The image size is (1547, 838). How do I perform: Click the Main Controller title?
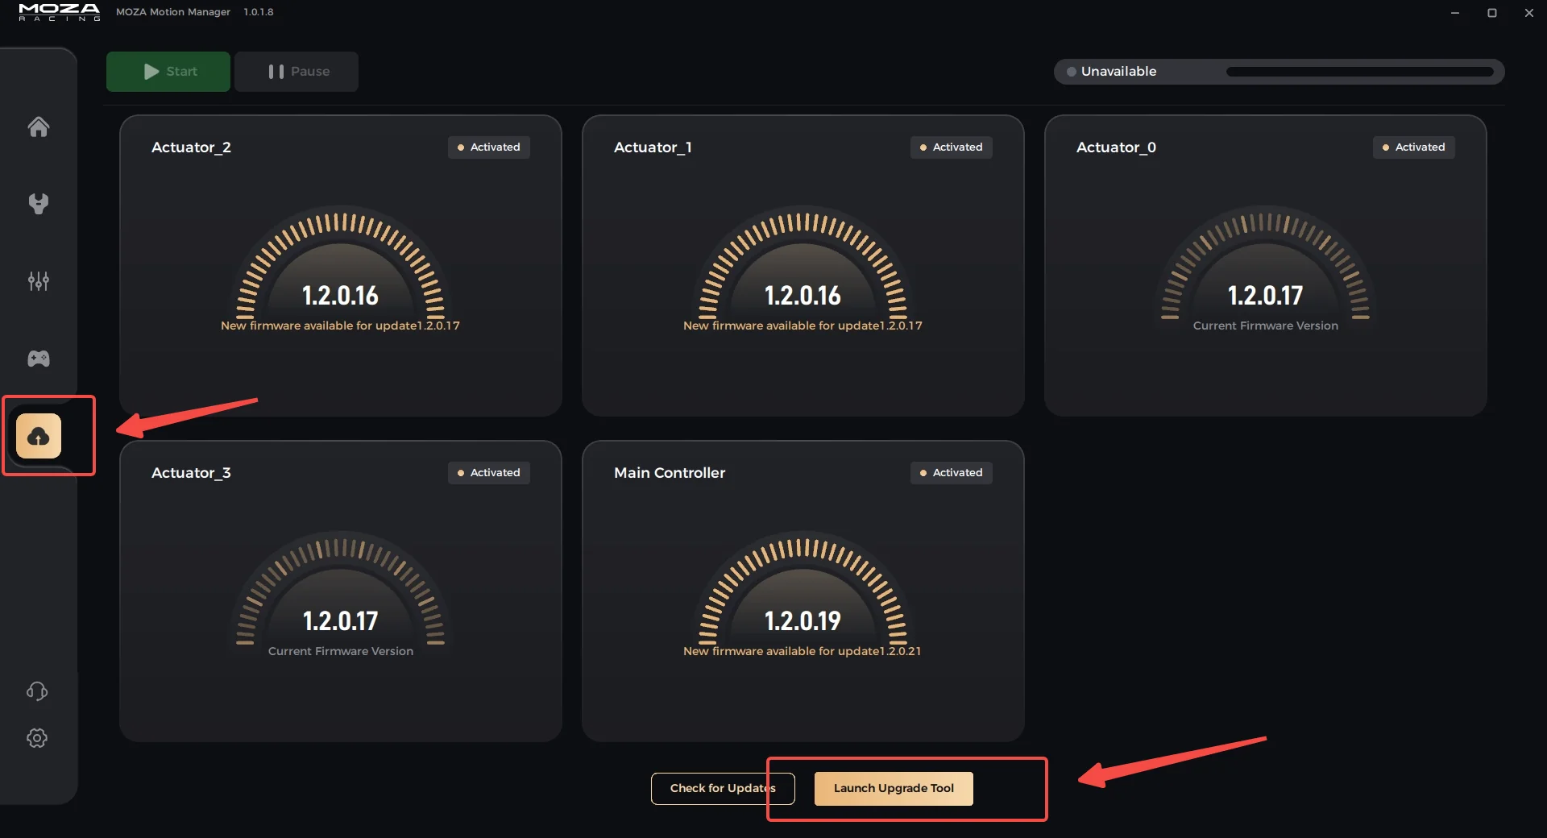670,473
